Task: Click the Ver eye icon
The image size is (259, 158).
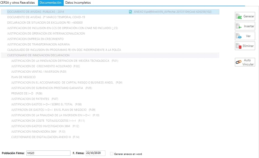Action: pyautogui.click(x=239, y=36)
